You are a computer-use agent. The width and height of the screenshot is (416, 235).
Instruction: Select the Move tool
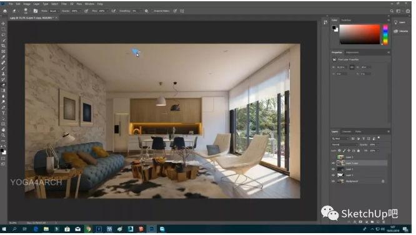click(3, 24)
